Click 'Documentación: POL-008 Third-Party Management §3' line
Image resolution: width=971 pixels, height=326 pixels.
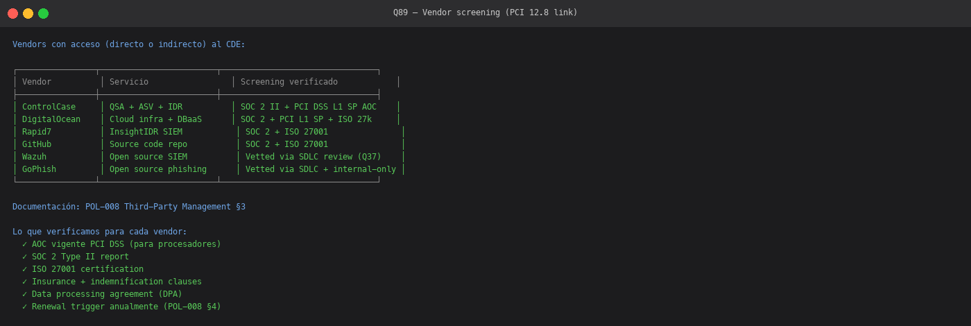coord(129,207)
